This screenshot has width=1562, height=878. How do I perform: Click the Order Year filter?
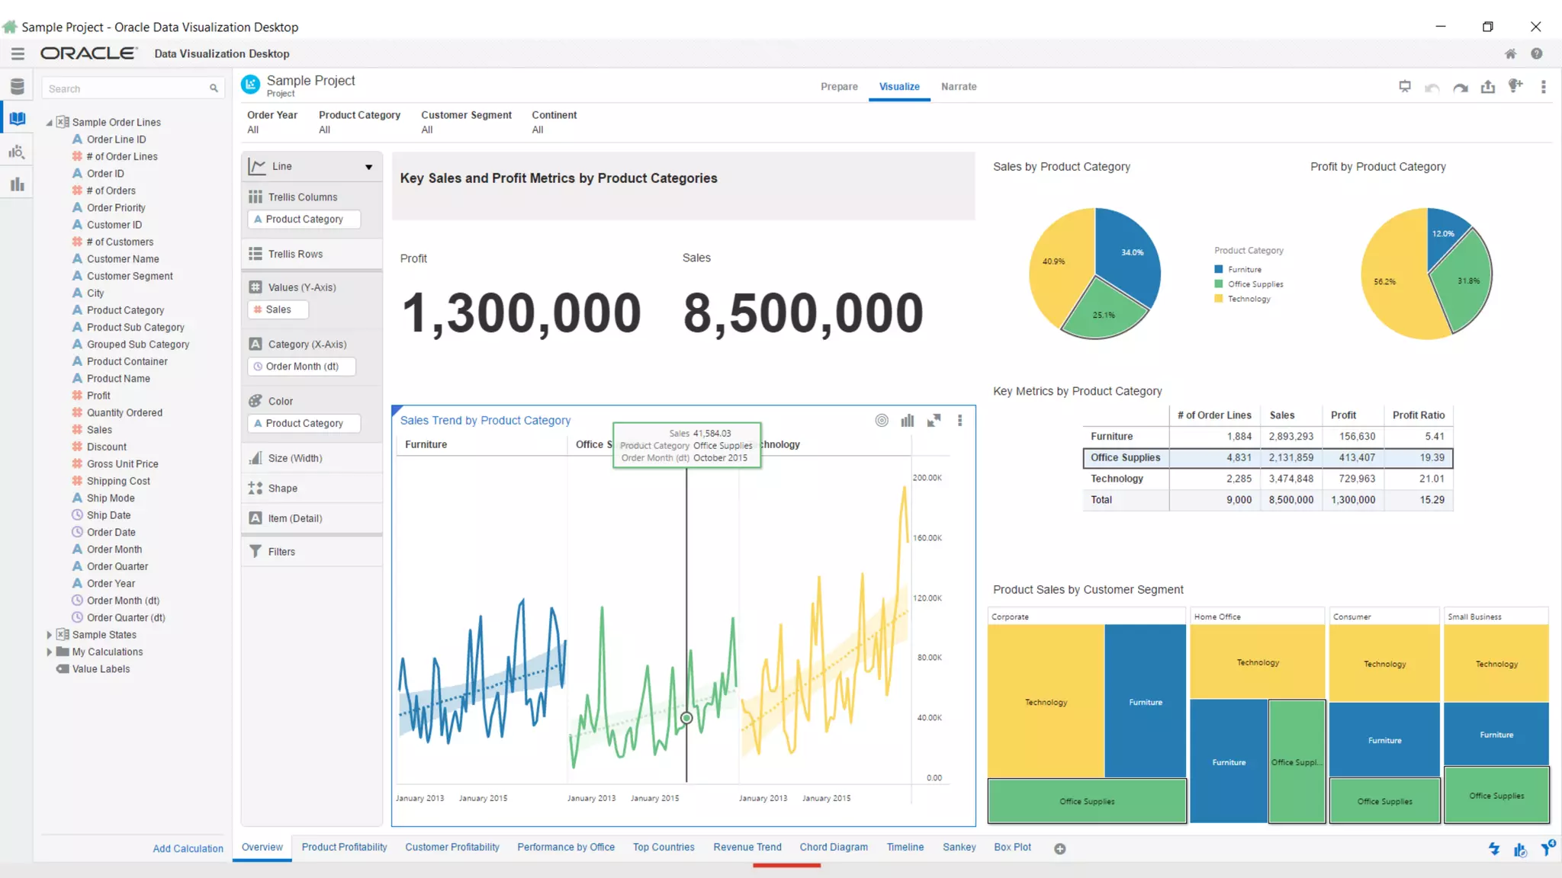pyautogui.click(x=272, y=122)
